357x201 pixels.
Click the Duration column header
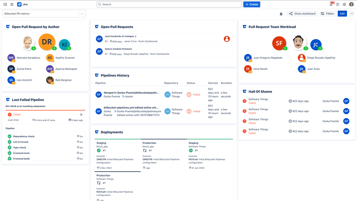[226, 83]
